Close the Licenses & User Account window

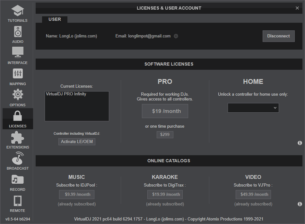tap(297, 8)
